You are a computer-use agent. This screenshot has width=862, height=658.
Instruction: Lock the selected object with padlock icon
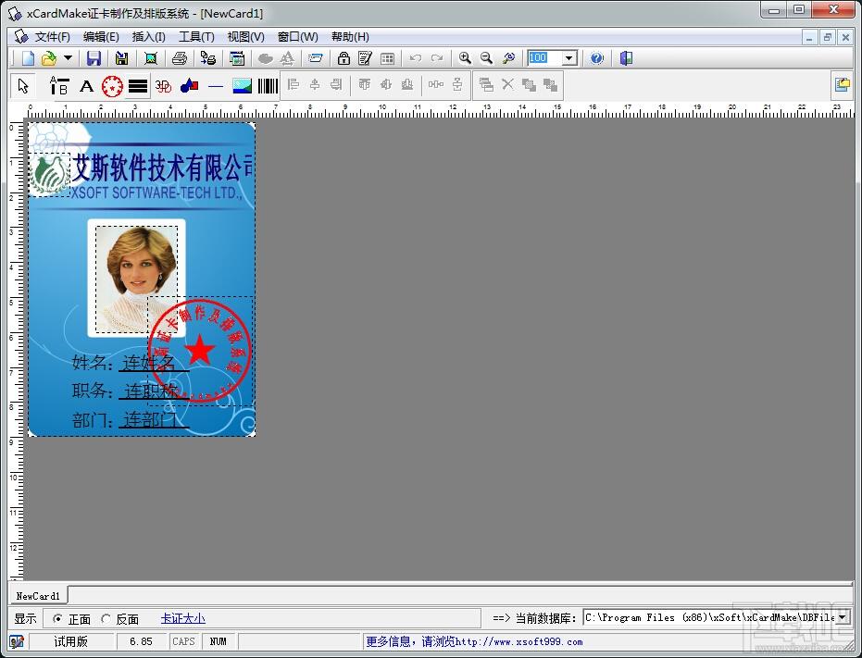(344, 58)
